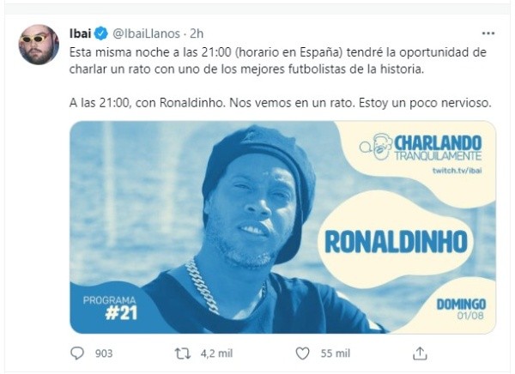Viewport: 515px width, 374px height.
Task: Click the blue verified badge
Action: point(100,34)
